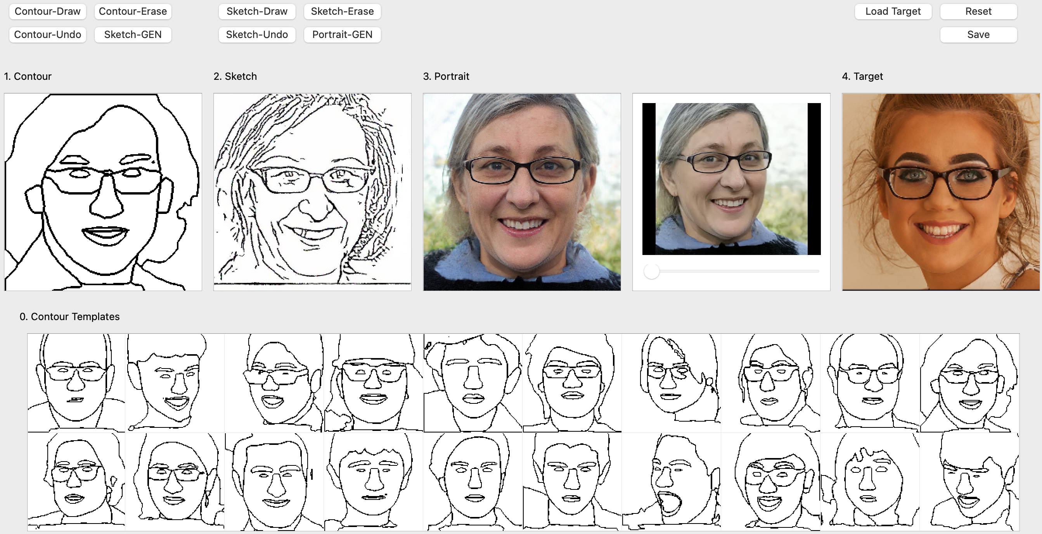Activate the Sketch-Draw mode button
This screenshot has width=1042, height=534.
(257, 11)
